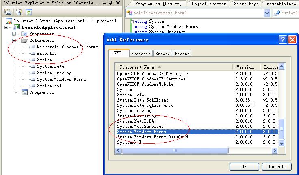Click the Program.cs file icon
The width and height of the screenshot is (299, 175).
coord(24,92)
